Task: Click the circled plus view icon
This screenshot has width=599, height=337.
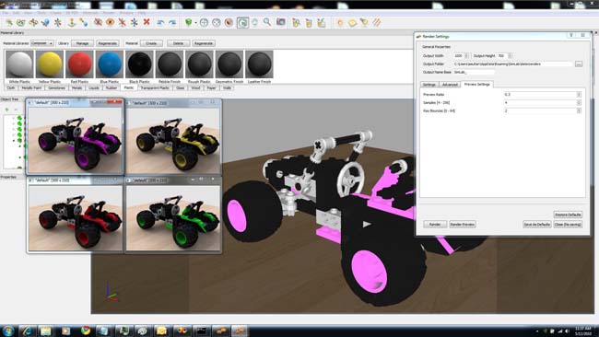Action: click(204, 23)
